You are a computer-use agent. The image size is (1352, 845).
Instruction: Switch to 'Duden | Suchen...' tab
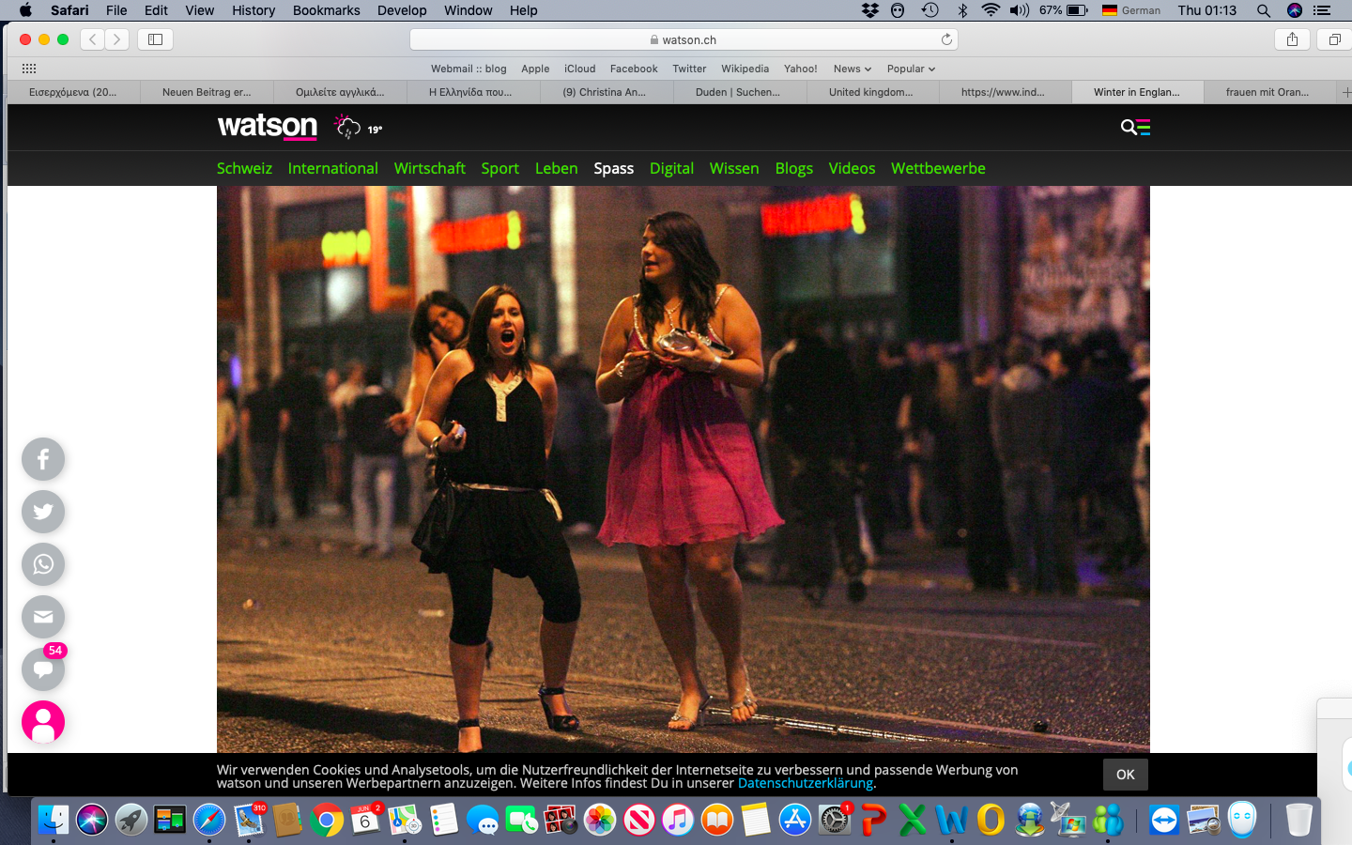click(x=739, y=92)
